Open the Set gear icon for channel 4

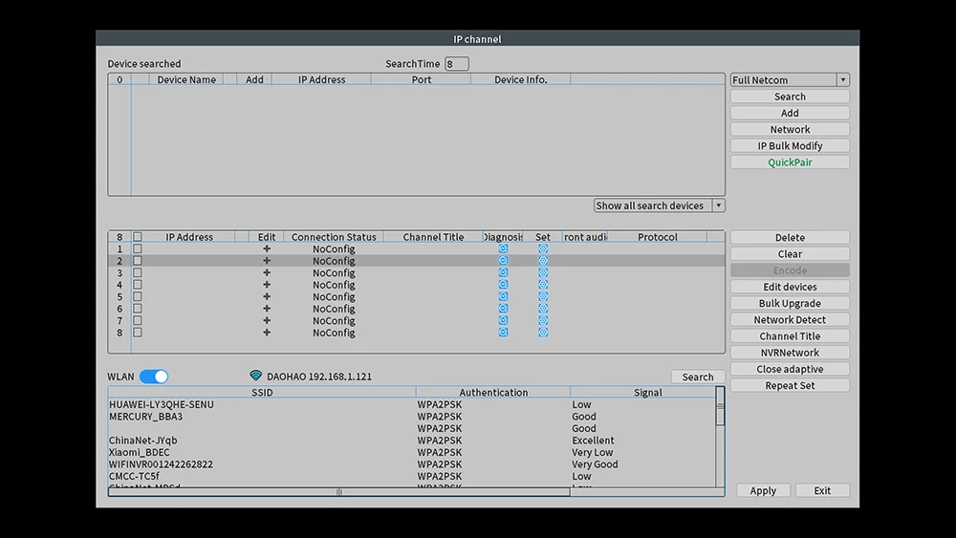(x=543, y=285)
